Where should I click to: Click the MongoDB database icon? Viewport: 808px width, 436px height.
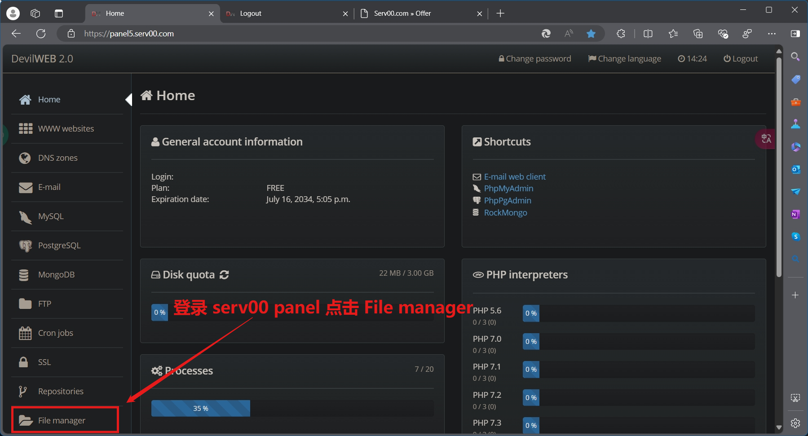coord(24,275)
